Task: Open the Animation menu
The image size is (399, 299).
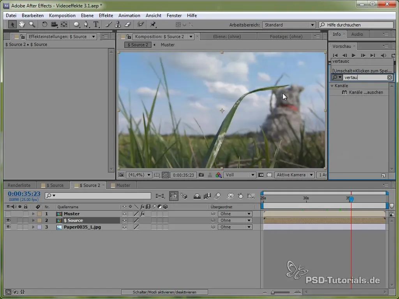Action: [x=129, y=16]
